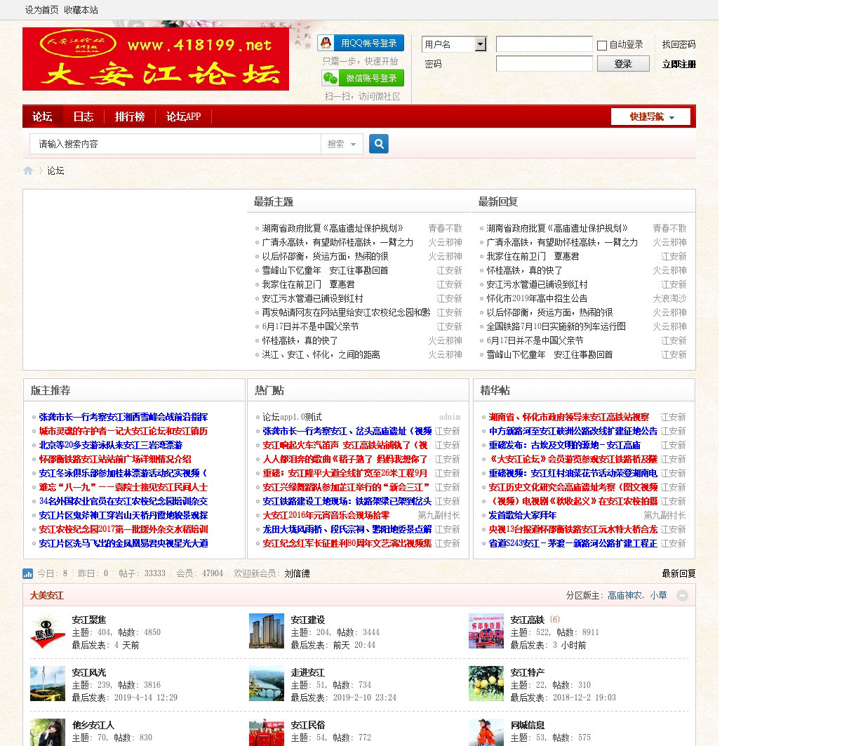842x746 pixels.
Task: Click the 登录 button
Action: [623, 64]
